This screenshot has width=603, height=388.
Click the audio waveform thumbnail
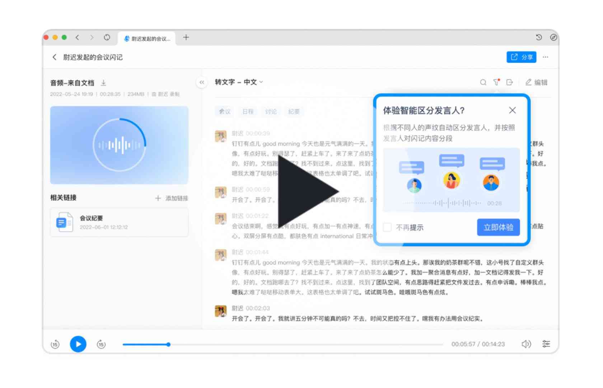pos(119,145)
